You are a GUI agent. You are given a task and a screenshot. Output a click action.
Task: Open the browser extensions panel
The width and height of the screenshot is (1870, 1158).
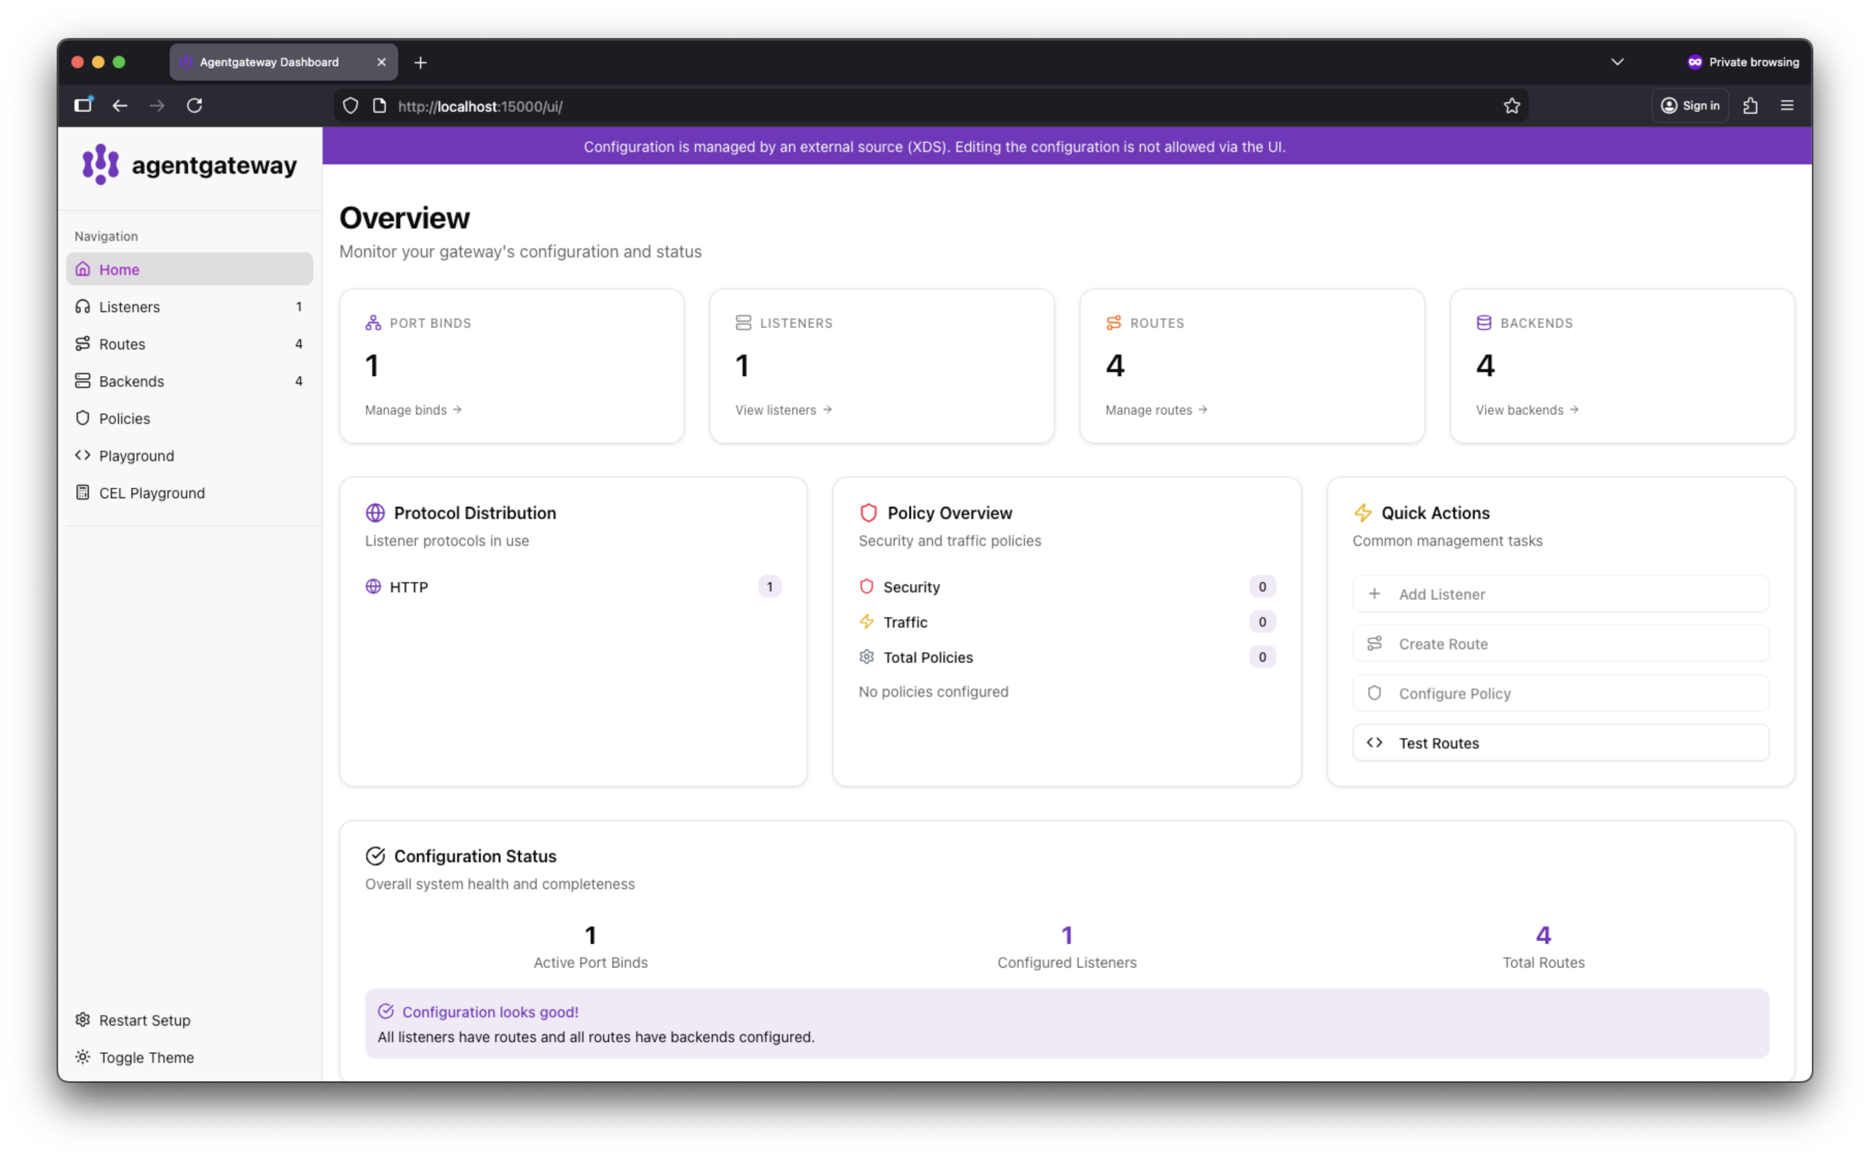(x=1750, y=105)
